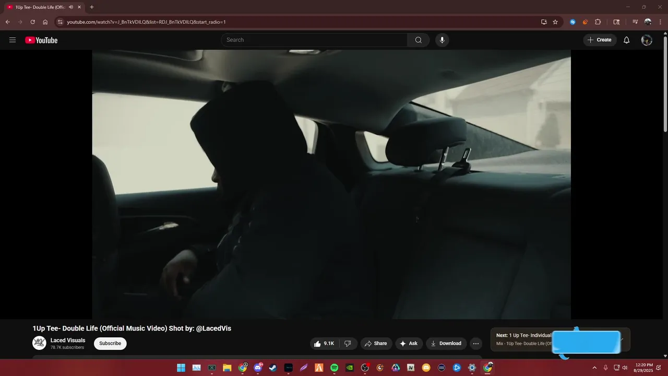Screen dimensions: 668x376
Task: Open taskbar microphone tray icon
Action: coord(605,368)
